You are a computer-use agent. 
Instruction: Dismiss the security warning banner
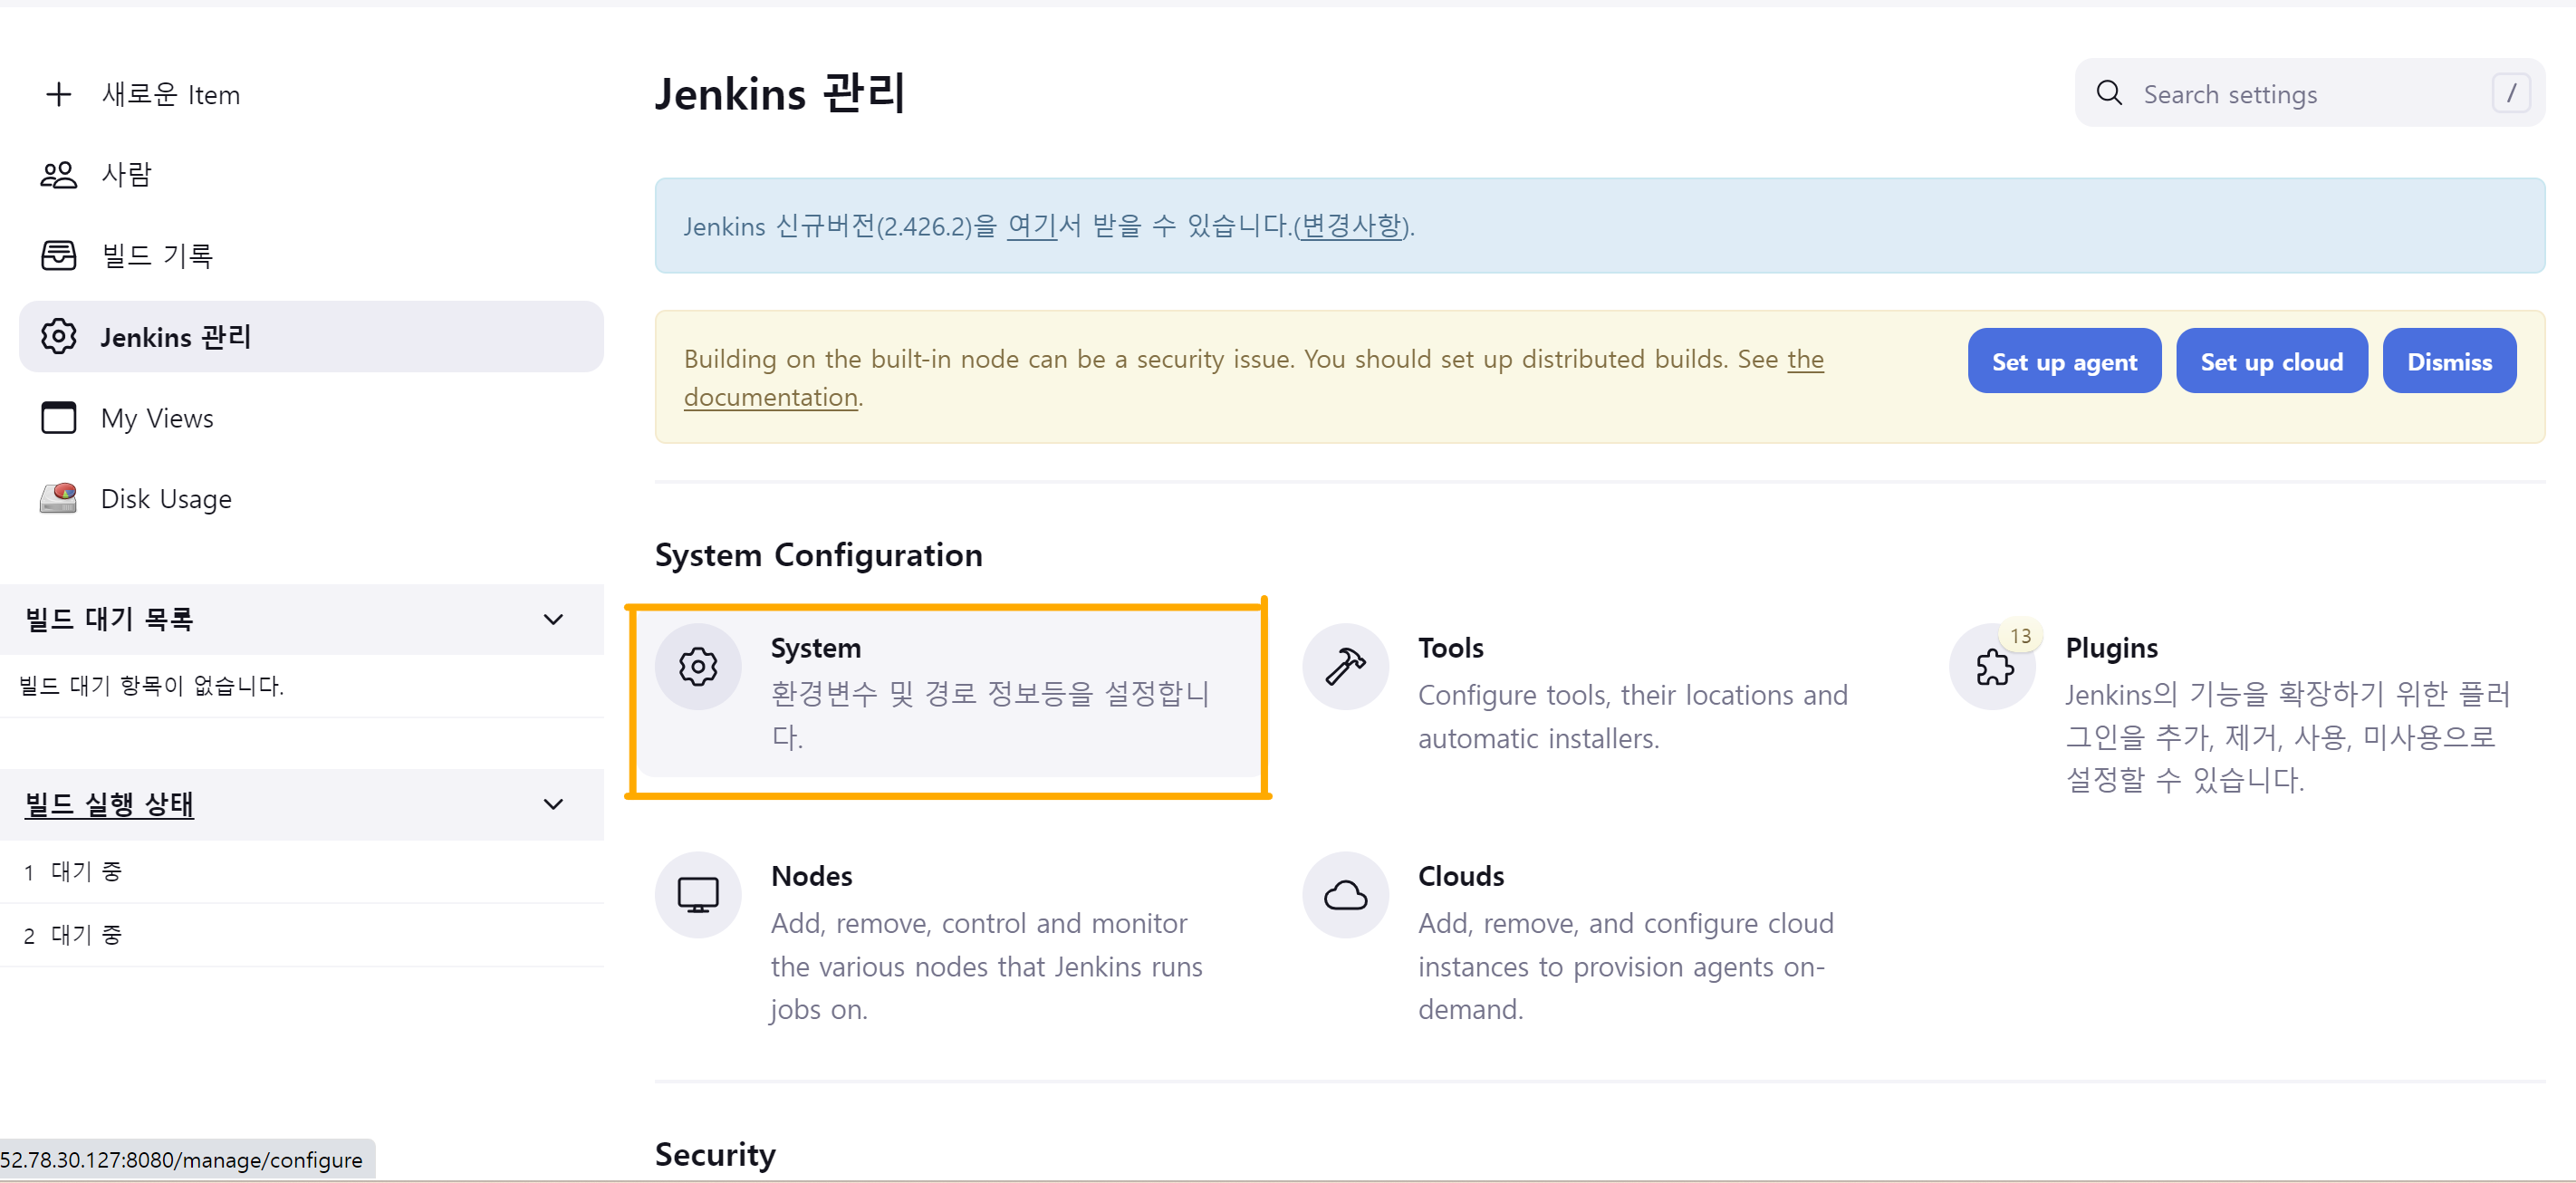pos(2447,361)
